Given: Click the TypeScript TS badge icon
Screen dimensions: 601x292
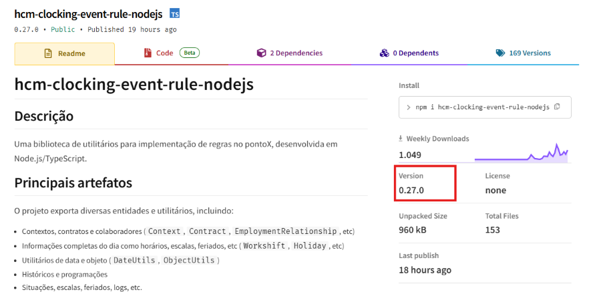Looking at the screenshot, I should click(x=174, y=14).
